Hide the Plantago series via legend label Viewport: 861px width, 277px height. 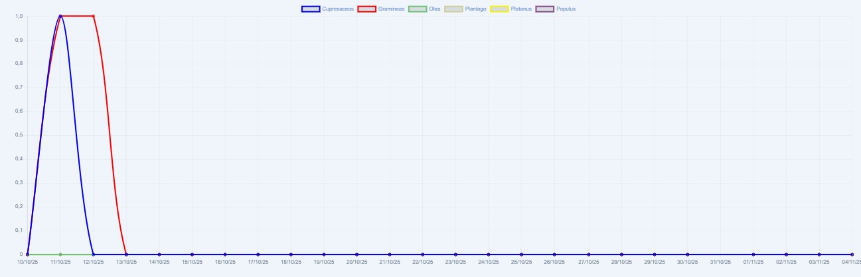coord(475,9)
